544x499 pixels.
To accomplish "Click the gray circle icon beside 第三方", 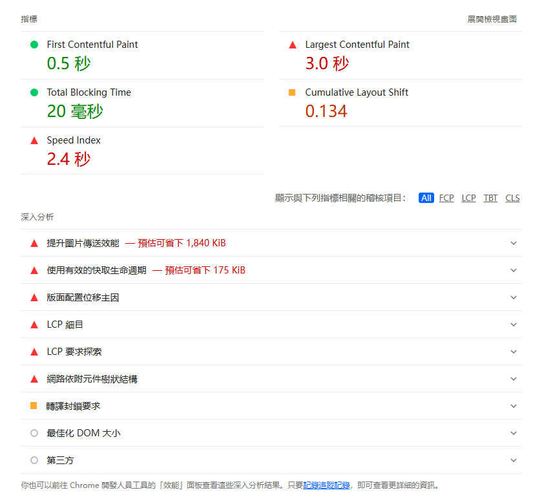I will [x=34, y=460].
